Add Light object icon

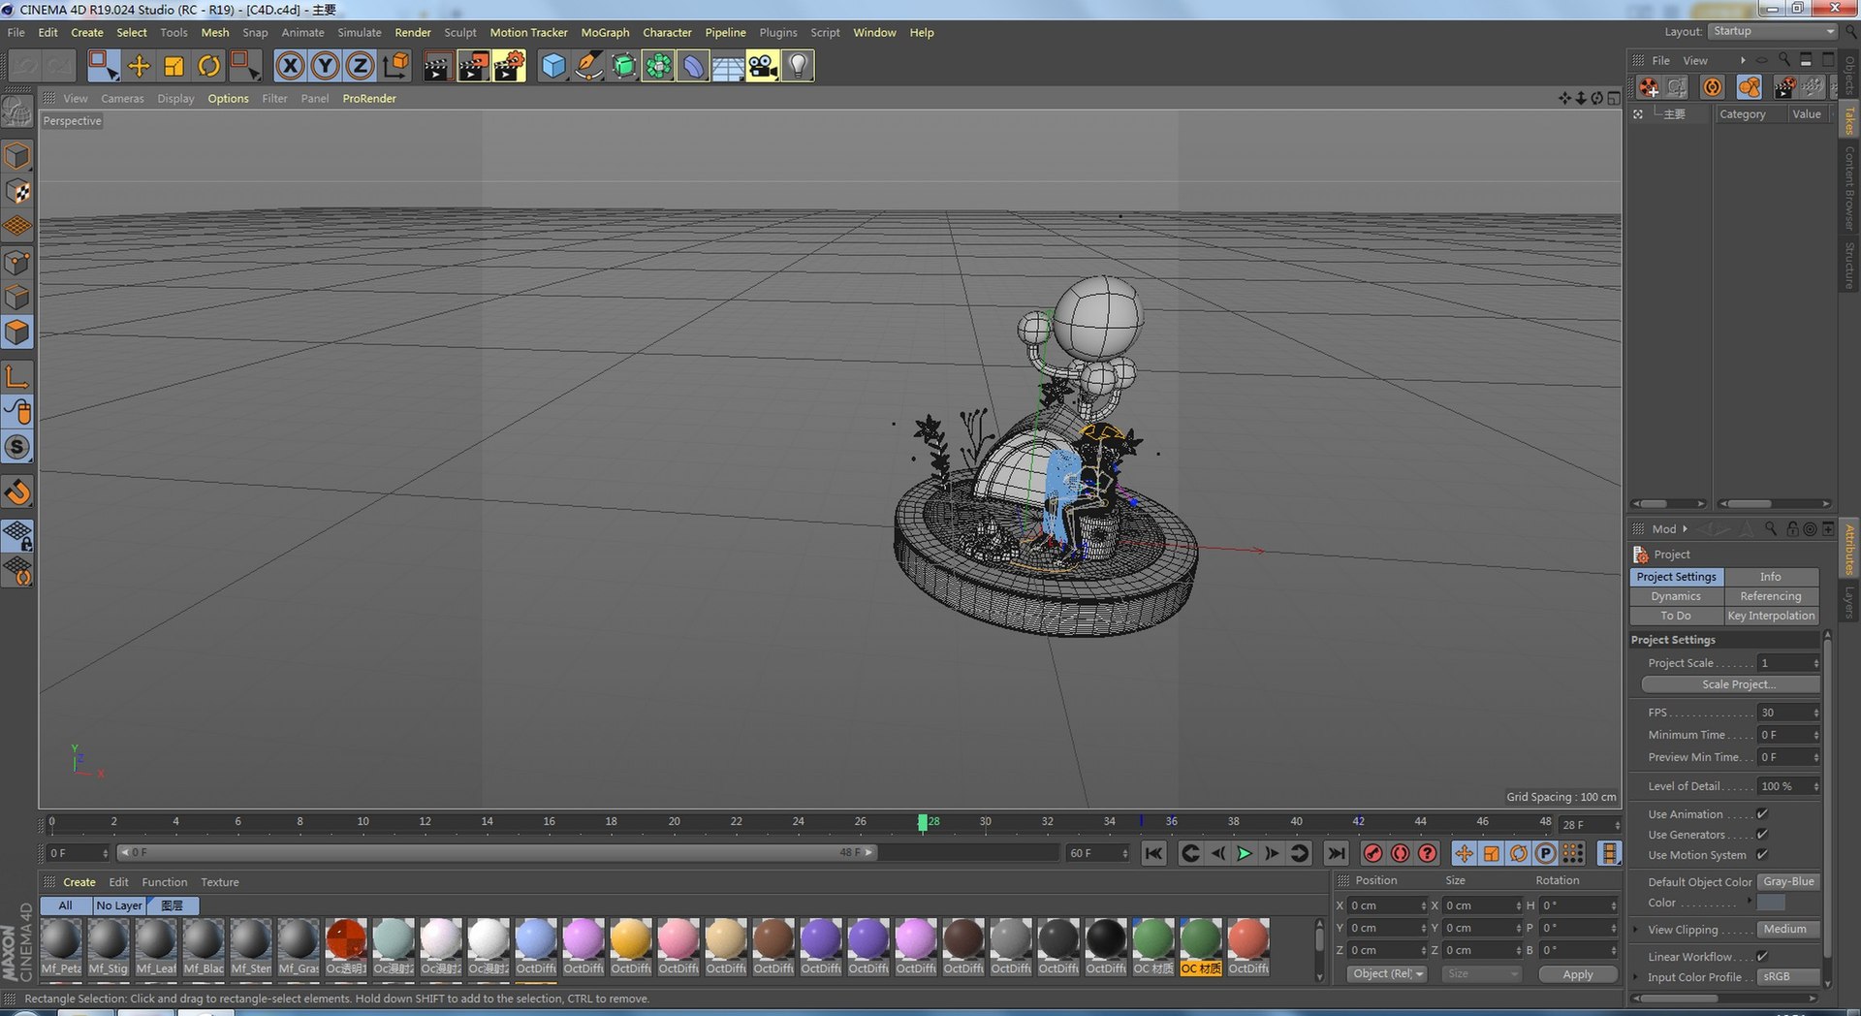pyautogui.click(x=798, y=66)
